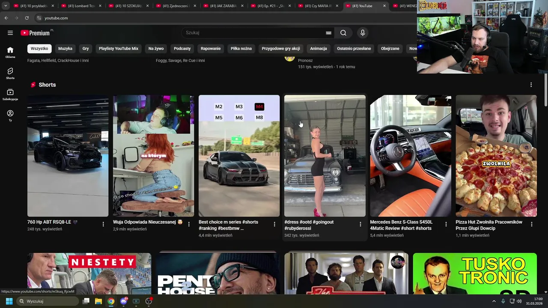The width and height of the screenshot is (548, 308).
Task: Select the Przygodowe gry akcji chip
Action: coord(281,49)
